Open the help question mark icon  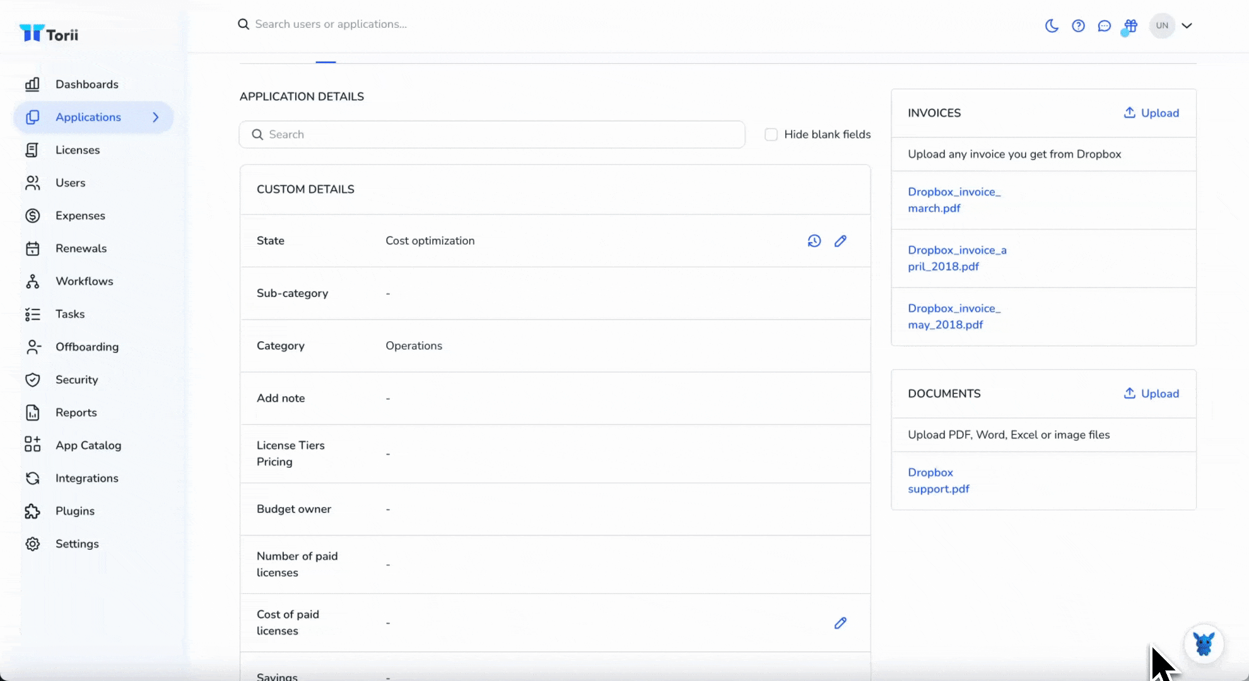(x=1078, y=26)
